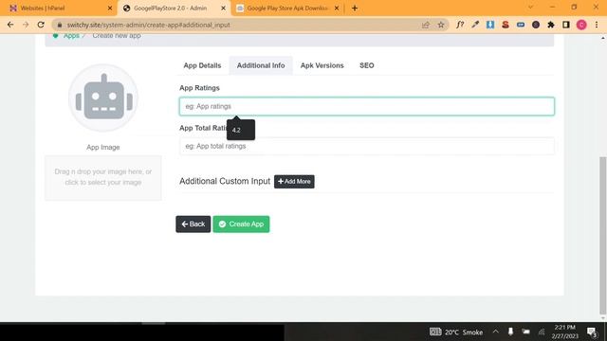
Task: Click the red S extension icon
Action: click(506, 25)
